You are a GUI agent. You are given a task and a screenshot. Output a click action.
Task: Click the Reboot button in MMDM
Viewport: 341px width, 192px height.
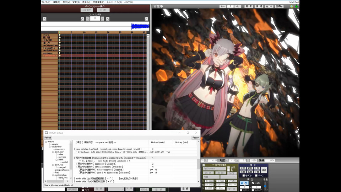pos(195,138)
